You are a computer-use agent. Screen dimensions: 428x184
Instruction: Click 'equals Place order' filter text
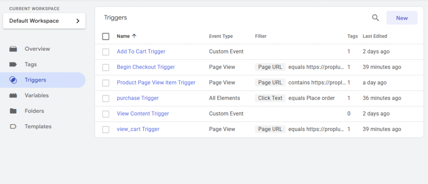pyautogui.click(x=311, y=98)
